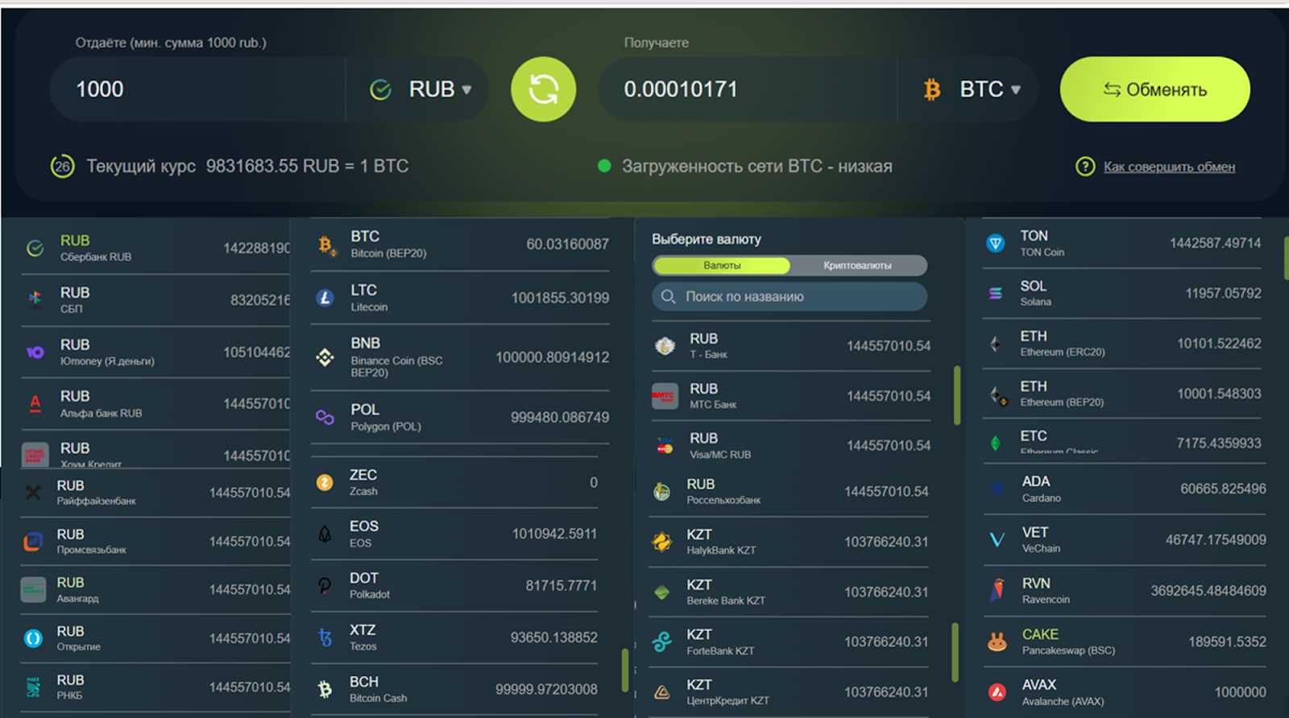1289x718 pixels.
Task: Open the Как совершить обмен link
Action: tap(1169, 167)
